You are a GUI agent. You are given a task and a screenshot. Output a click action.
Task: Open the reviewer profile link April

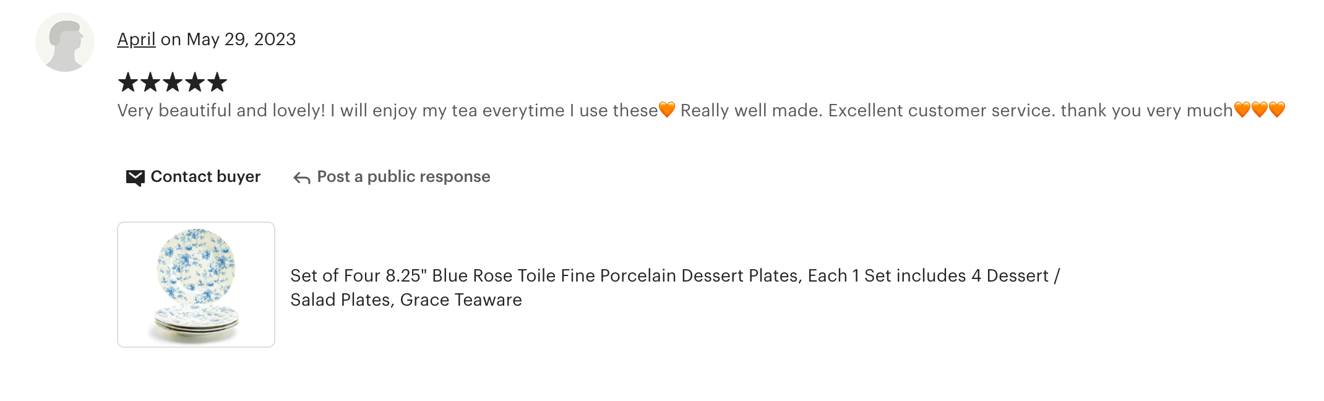[136, 40]
